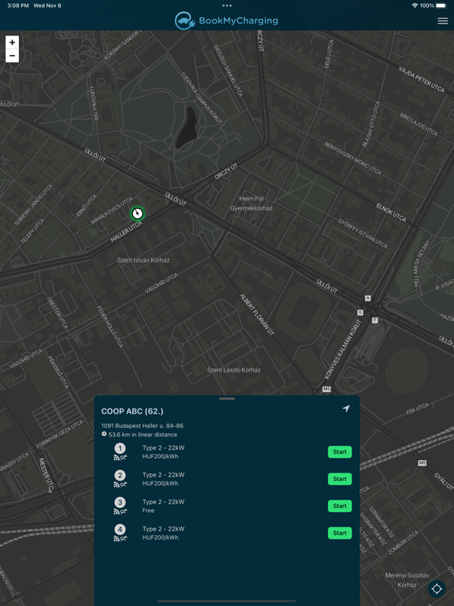Select connector number 1 badge
Screen dimensions: 454x606
pyautogui.click(x=120, y=448)
